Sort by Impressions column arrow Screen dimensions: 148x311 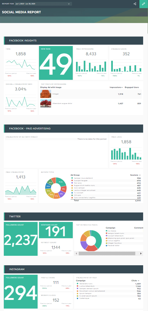pos(122,87)
